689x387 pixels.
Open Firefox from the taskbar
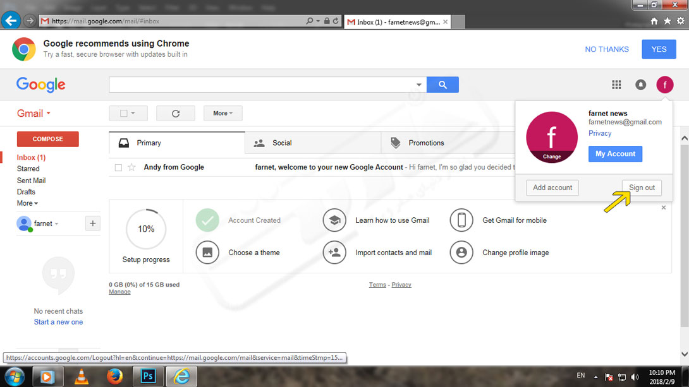(114, 376)
